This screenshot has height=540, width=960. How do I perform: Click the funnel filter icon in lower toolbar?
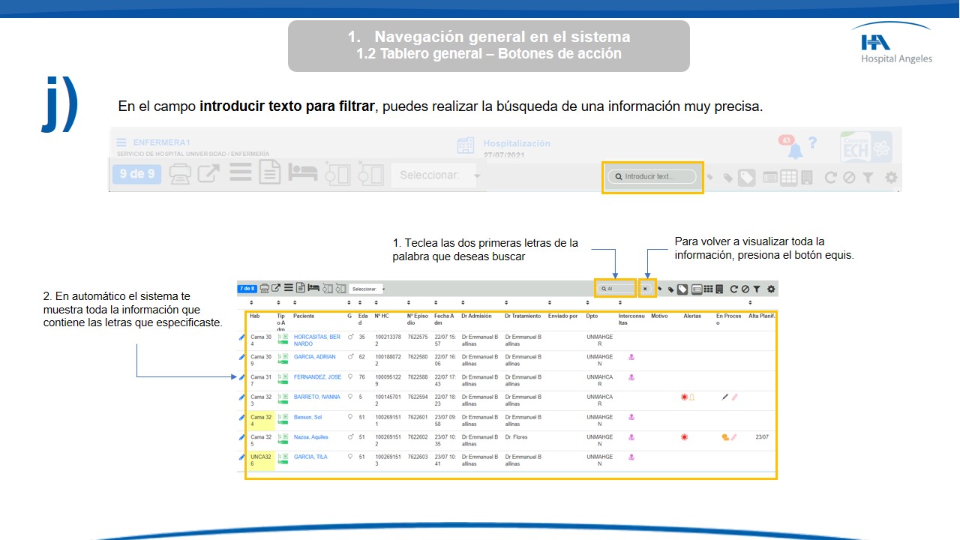click(x=757, y=289)
